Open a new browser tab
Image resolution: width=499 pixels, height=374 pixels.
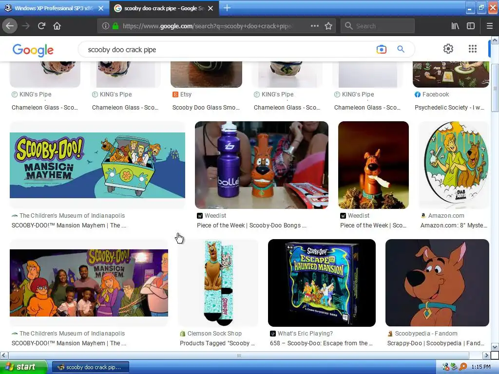point(227,8)
